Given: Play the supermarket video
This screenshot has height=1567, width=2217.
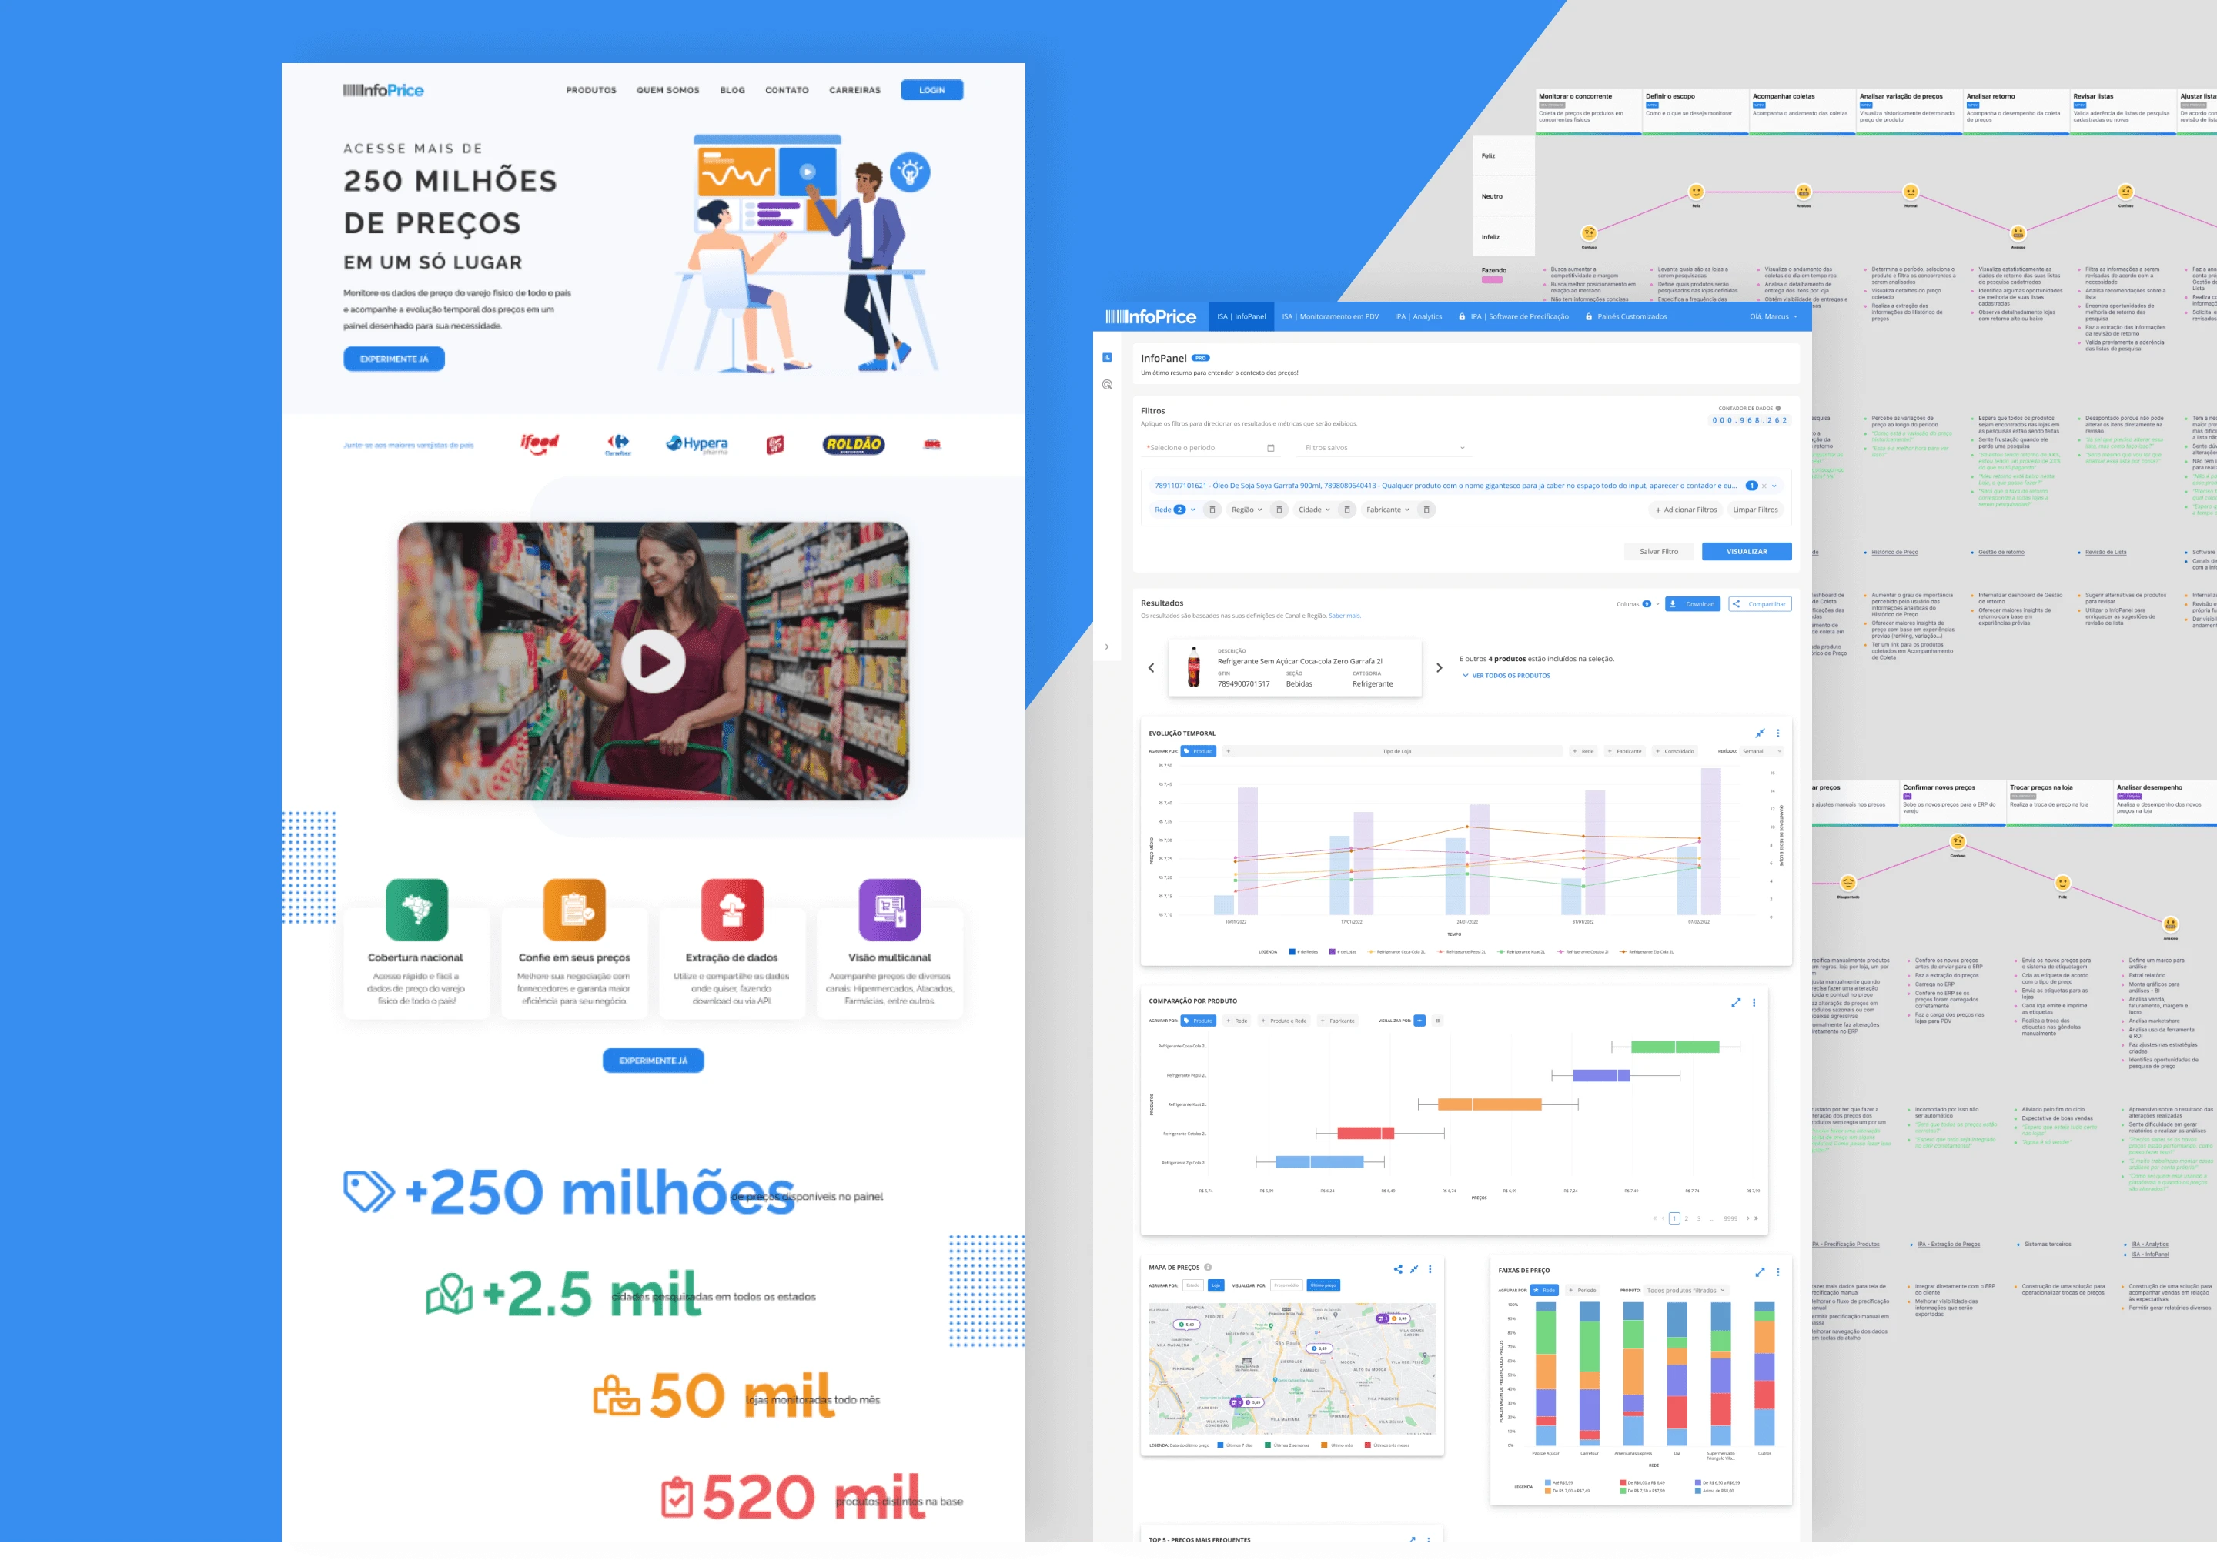Looking at the screenshot, I should point(653,661).
